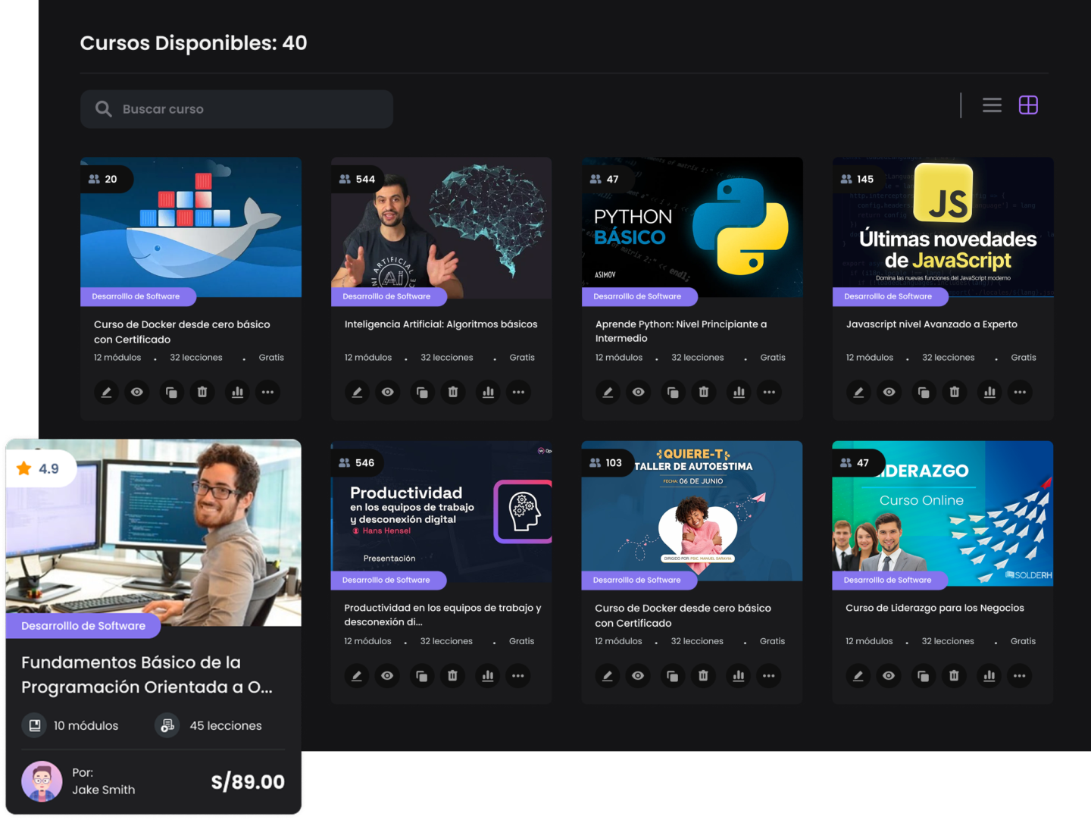
Task: Open more options for Docker course with 20 students
Action: click(x=267, y=392)
